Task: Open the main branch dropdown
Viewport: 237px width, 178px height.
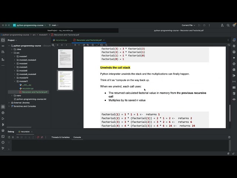Action: pyautogui.click(x=54, y=25)
